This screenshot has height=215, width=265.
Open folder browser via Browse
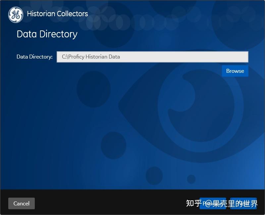click(235, 71)
